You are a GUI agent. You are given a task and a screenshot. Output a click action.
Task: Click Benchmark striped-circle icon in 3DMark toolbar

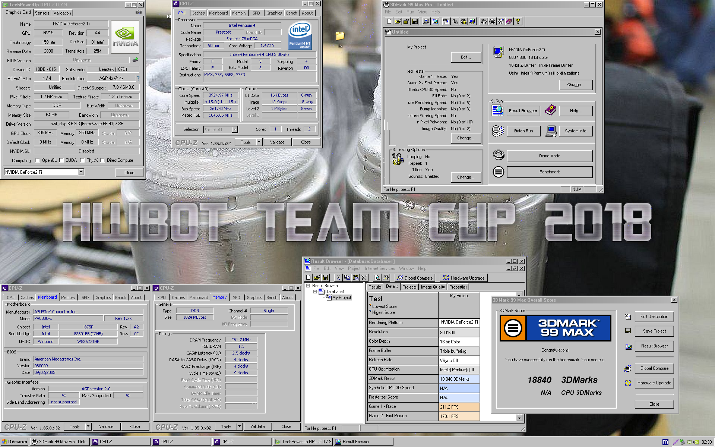click(492, 21)
